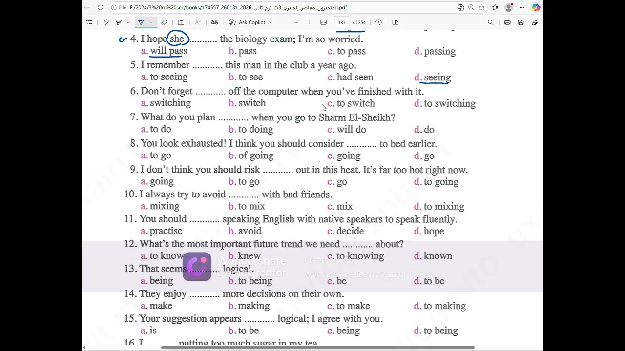Click answer 'will pass' in question 4
Image resolution: width=625 pixels, height=351 pixels.
tap(168, 51)
